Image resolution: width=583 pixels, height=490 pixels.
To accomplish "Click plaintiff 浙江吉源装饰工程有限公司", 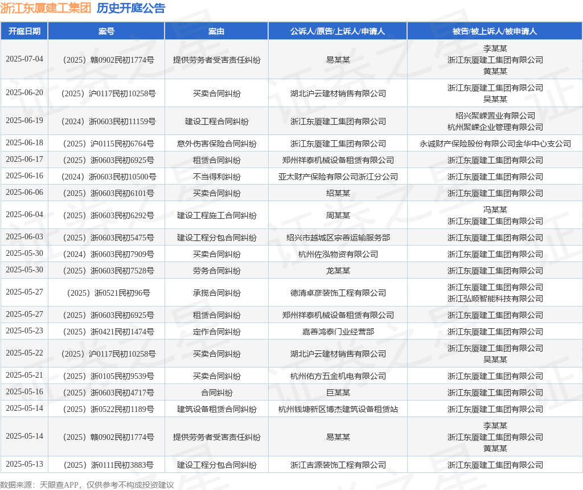I will click(338, 465).
